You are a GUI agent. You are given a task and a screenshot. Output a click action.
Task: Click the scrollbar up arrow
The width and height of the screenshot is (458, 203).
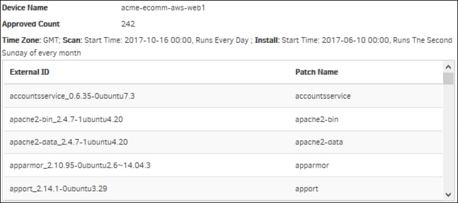[x=448, y=67]
